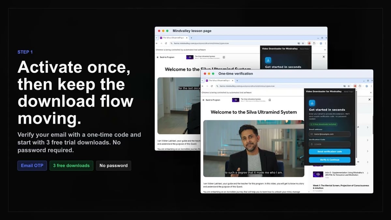Image resolution: width=391 pixels, height=220 pixels.
Task: Open Chrome profile icon in One-time verification window
Action: [x=367, y=86]
